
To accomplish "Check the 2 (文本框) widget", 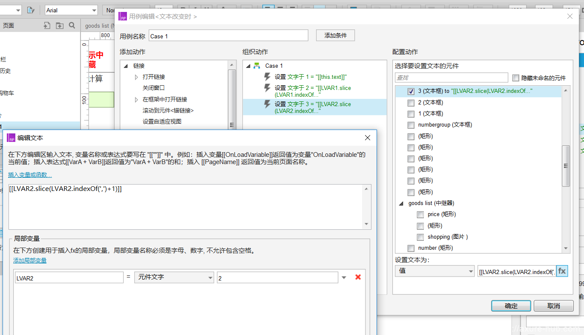I will coord(411,103).
